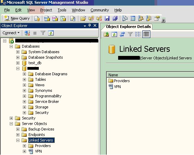Viewport: 194px width, 155px height.
Task: Expand the Tables folder
Action: pos(24,79)
